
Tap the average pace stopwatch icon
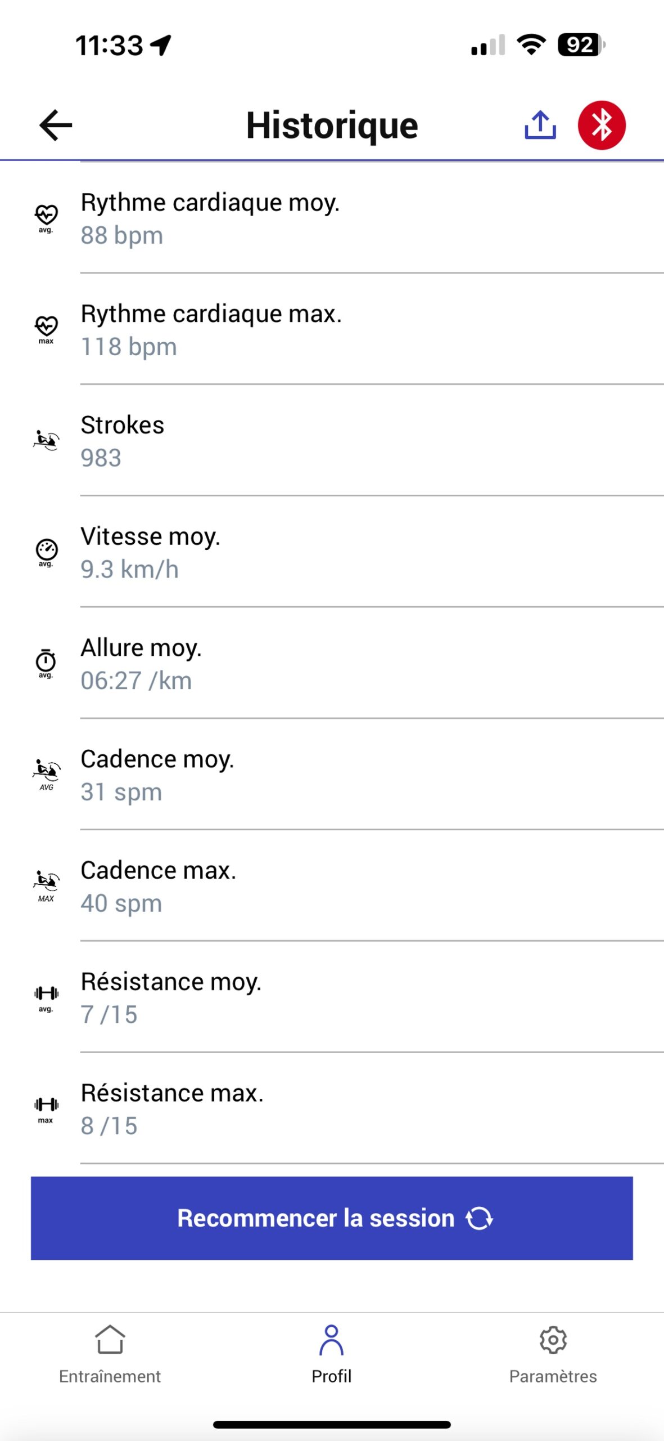click(x=46, y=663)
